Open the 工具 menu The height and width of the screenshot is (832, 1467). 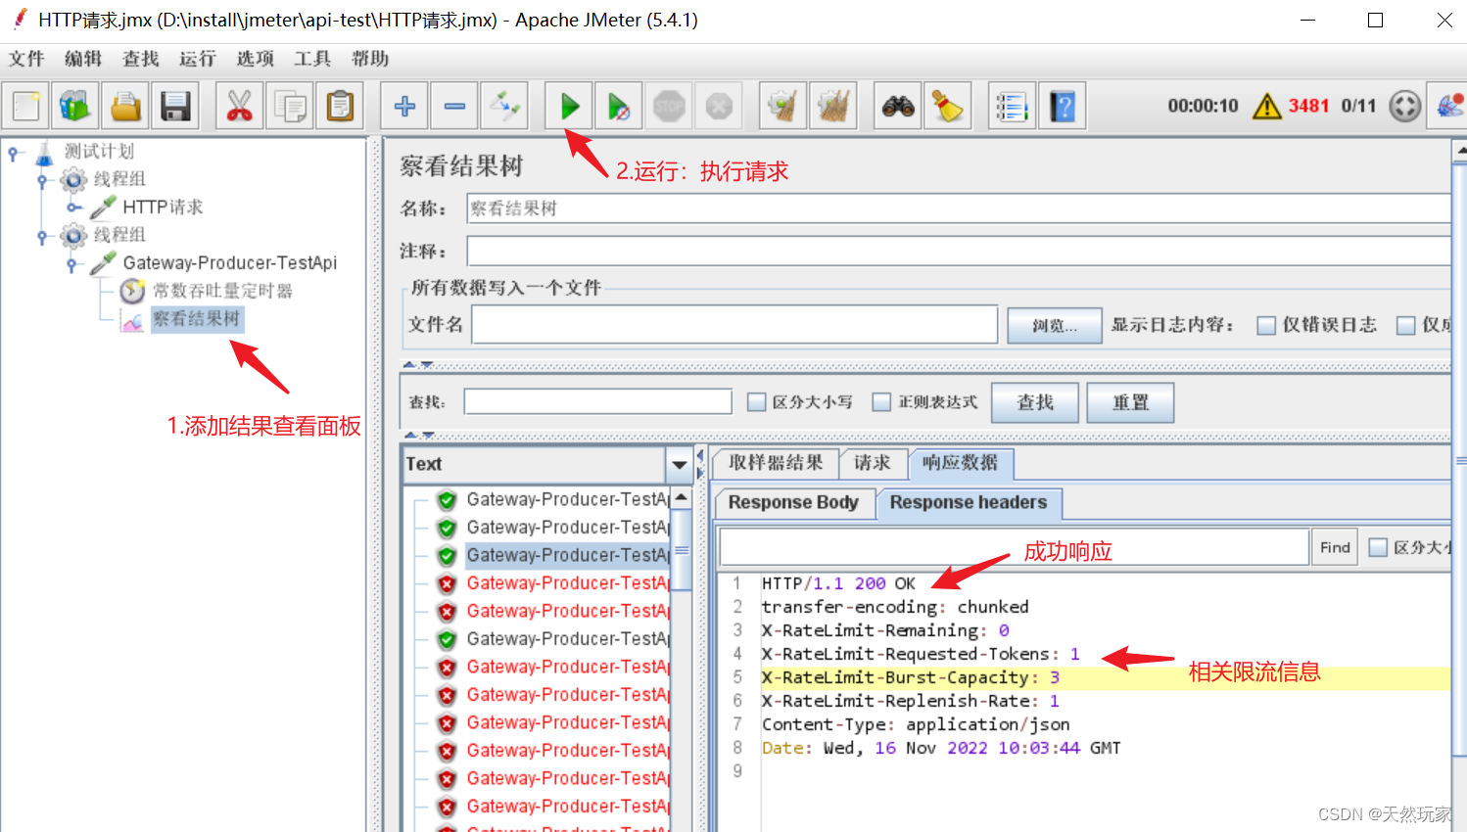(312, 59)
